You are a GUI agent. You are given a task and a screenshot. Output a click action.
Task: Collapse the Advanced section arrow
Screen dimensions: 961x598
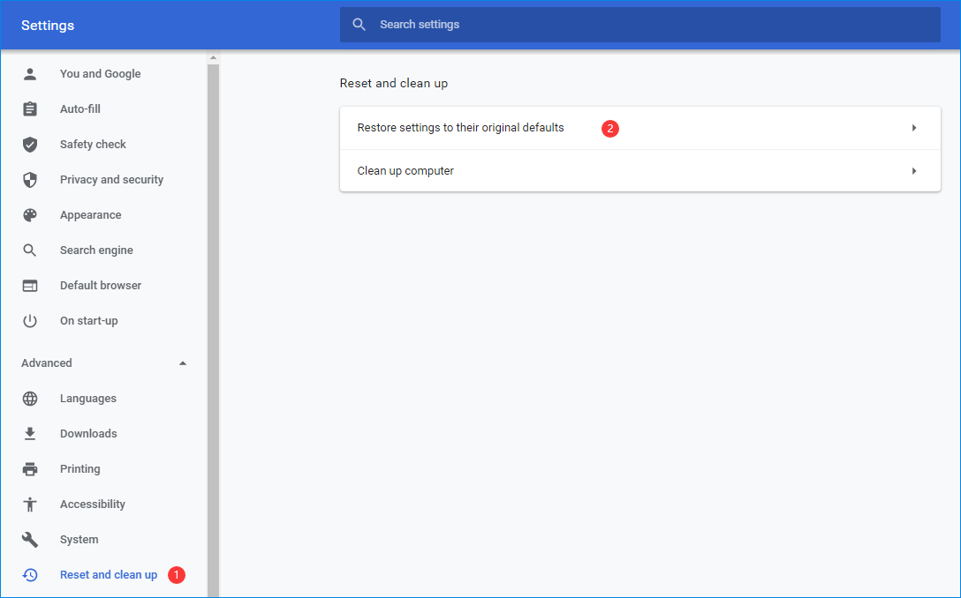point(183,363)
